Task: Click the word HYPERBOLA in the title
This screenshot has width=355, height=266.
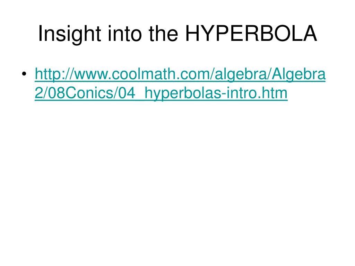Action: (x=251, y=34)
